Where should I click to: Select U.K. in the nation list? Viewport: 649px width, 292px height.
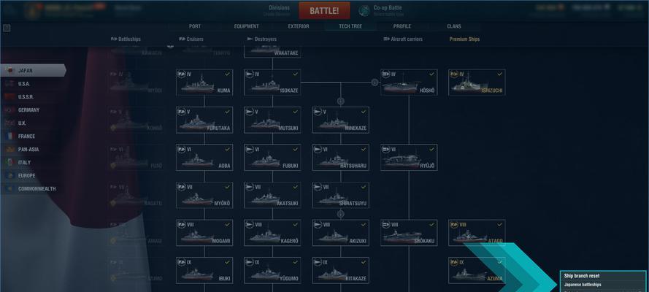33,123
